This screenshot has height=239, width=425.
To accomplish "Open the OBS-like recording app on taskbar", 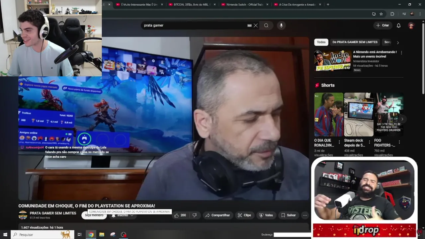I will coord(124,235).
